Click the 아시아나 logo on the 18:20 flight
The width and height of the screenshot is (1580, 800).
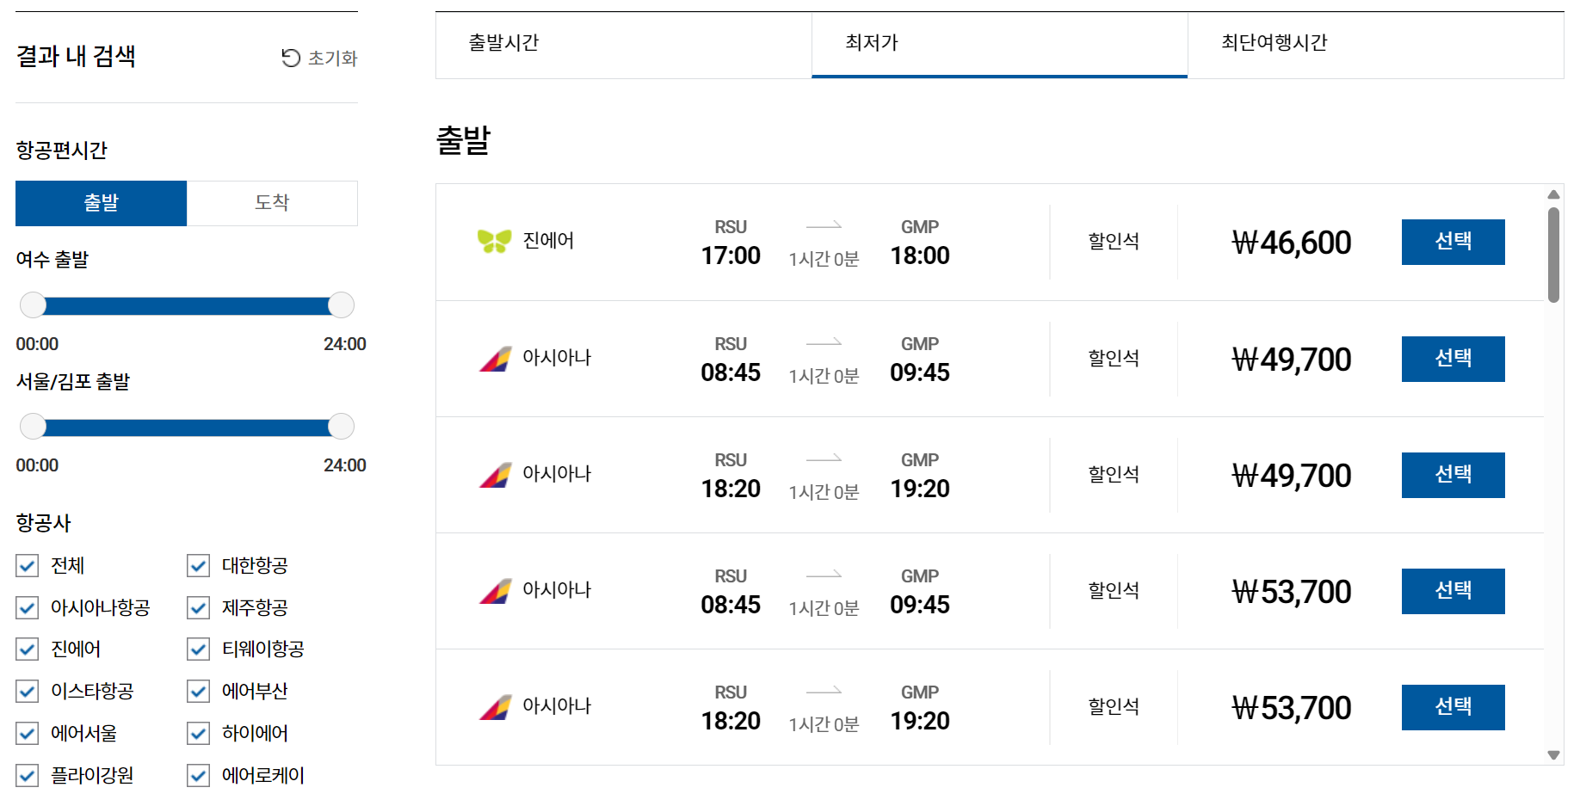pyautogui.click(x=495, y=474)
